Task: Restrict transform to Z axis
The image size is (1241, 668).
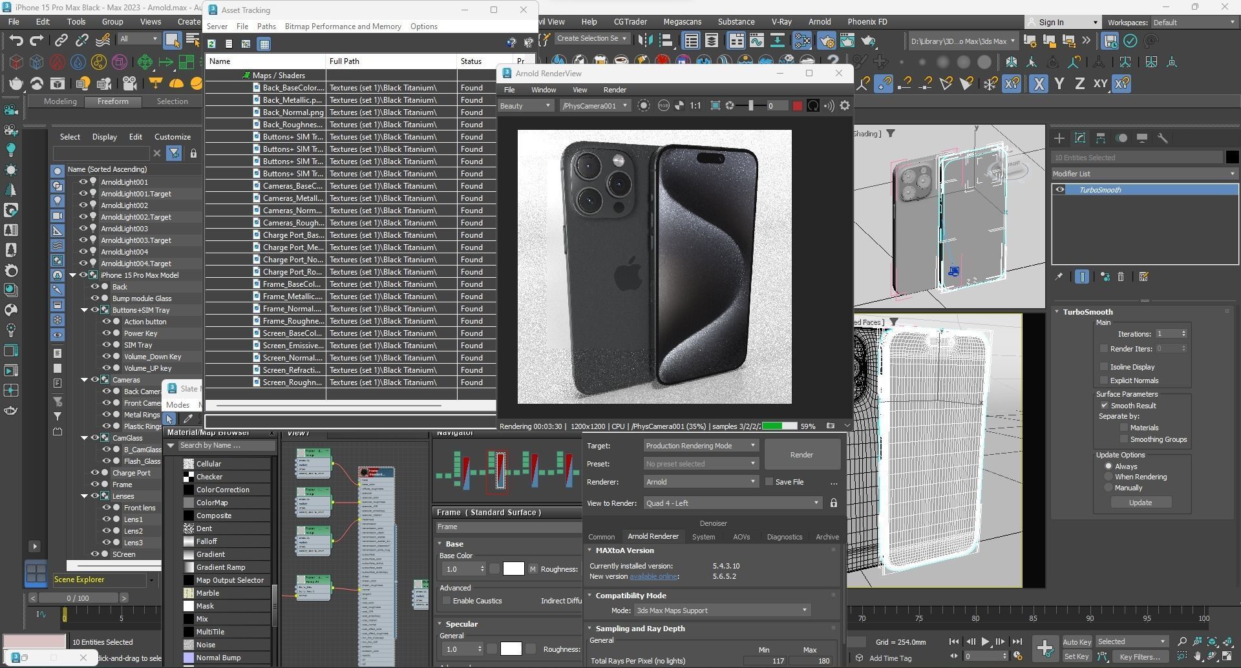Action: point(1079,84)
